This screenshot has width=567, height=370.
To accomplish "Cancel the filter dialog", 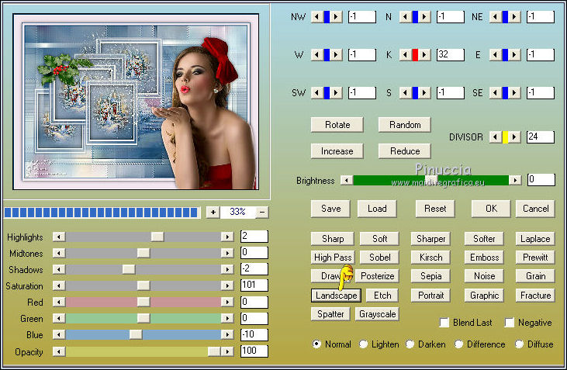I will pos(535,209).
